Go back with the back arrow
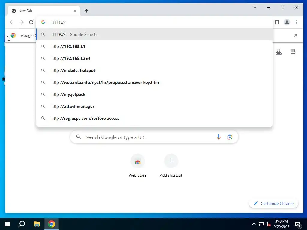The height and width of the screenshot is (230, 307). [12, 22]
